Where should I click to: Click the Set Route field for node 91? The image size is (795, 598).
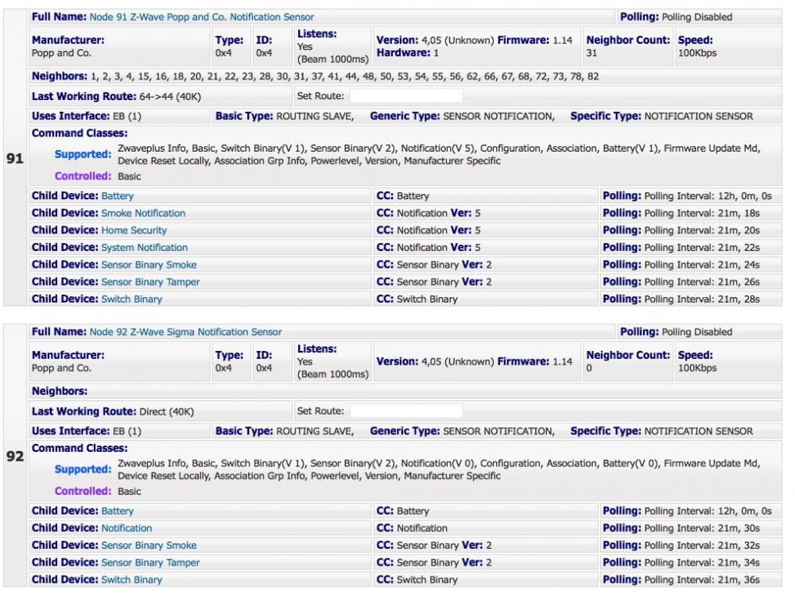tap(405, 96)
